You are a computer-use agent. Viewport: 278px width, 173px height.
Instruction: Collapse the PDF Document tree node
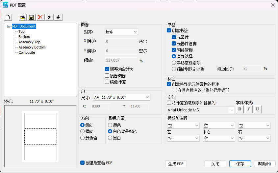tap(9, 26)
